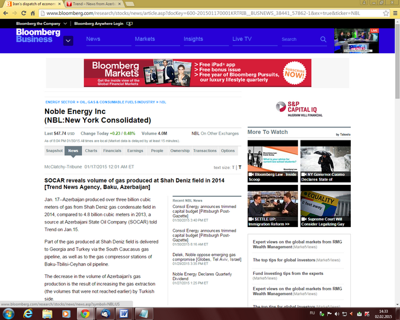
Task: Expand the Bloomberg the Company dropdown
Action: click(41, 24)
